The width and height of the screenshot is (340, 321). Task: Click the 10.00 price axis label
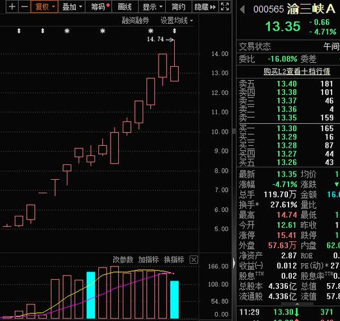220,132
